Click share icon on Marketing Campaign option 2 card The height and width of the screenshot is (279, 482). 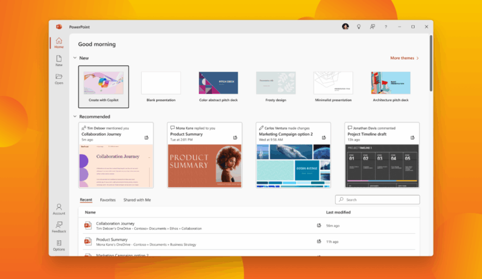(324, 138)
